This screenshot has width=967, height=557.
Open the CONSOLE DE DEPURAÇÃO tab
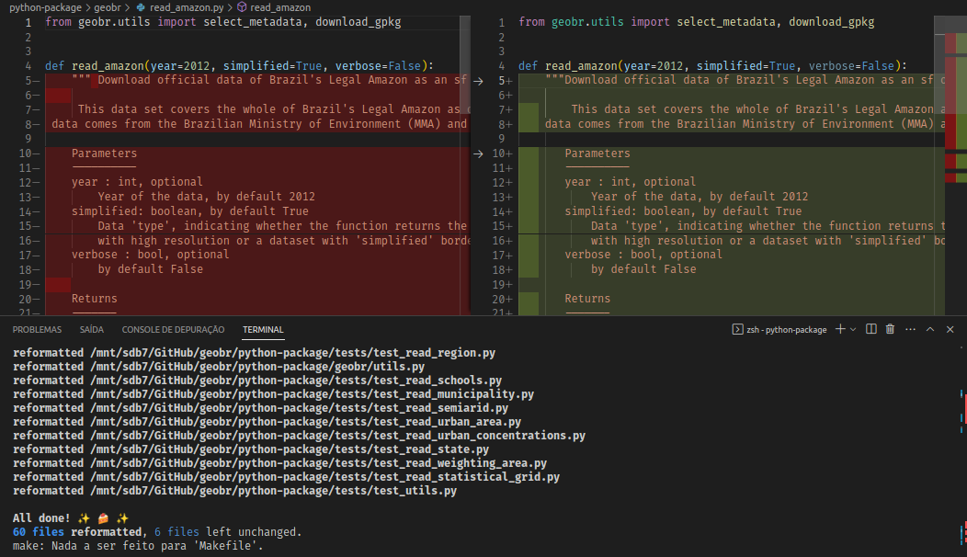173,329
